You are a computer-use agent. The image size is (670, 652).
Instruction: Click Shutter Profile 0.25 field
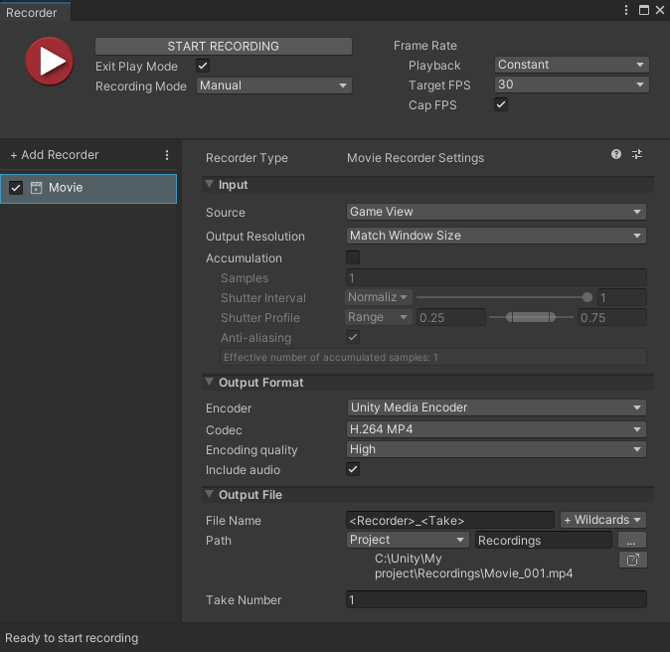point(450,317)
